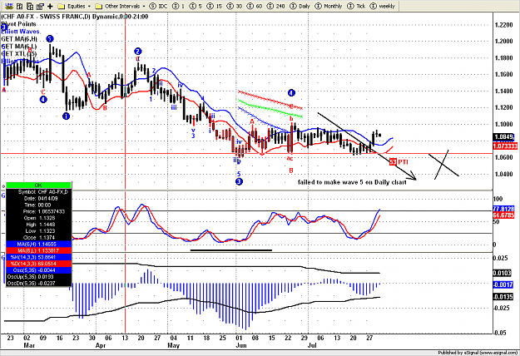Viewport: 520px width, 356px height.
Task: Click the red PTI marker box
Action: pyautogui.click(x=393, y=161)
